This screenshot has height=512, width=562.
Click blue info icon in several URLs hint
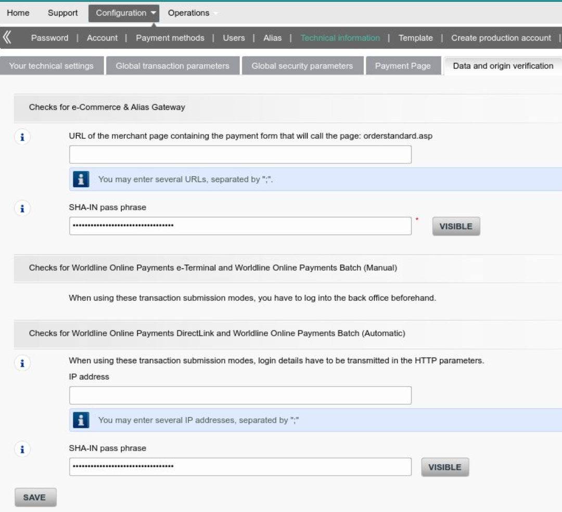pyautogui.click(x=81, y=179)
